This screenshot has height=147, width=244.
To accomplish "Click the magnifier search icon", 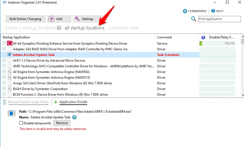I will (x=193, y=19).
